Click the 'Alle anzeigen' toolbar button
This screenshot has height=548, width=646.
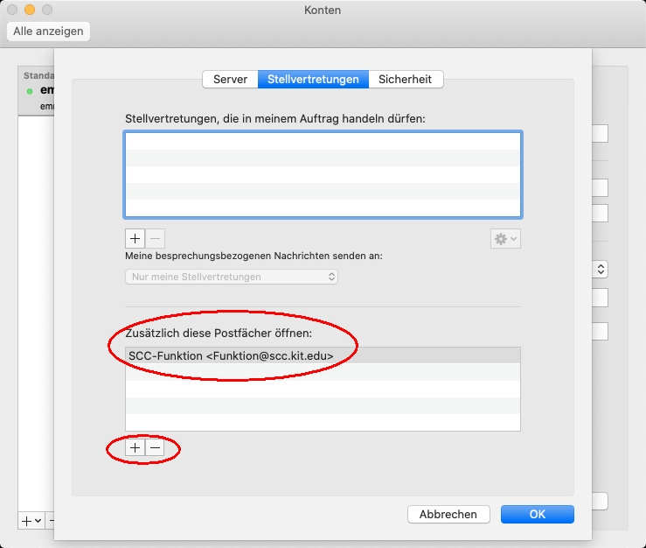(x=49, y=32)
